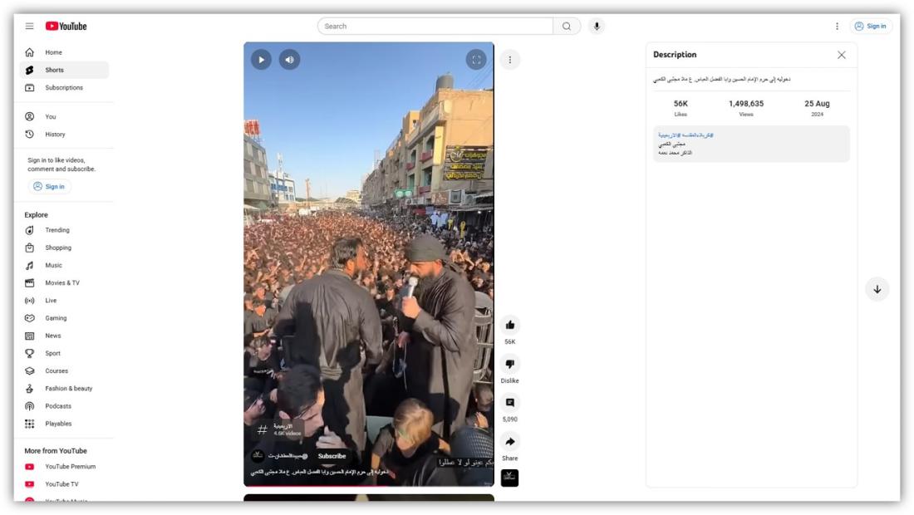Share the Short
The image size is (914, 515).
pyautogui.click(x=510, y=442)
